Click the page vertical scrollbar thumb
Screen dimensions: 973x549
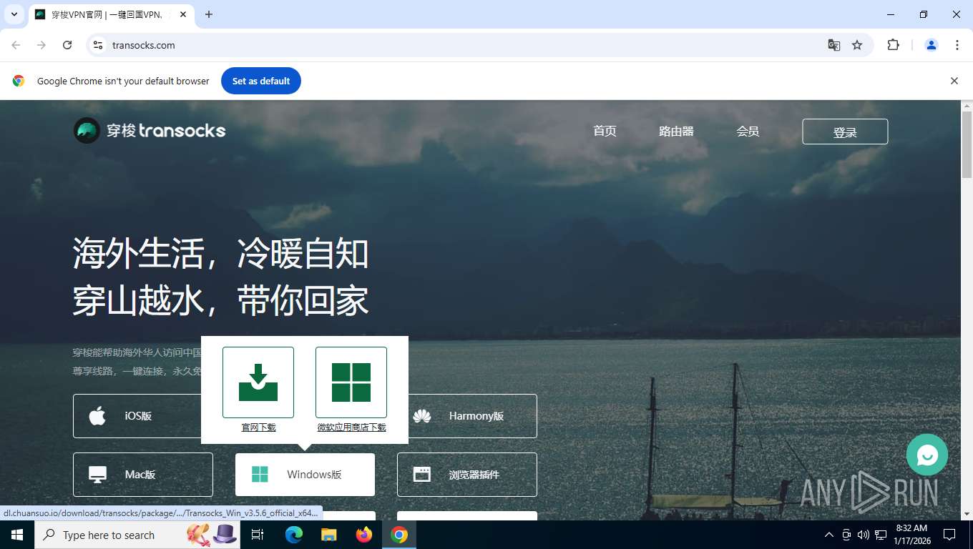pos(967,144)
